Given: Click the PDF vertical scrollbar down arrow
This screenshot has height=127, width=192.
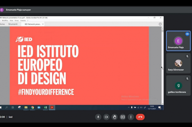Looking at the screenshot, I should tap(163, 104).
